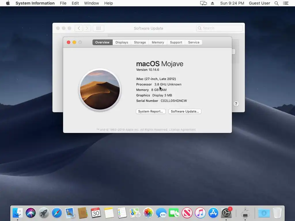Close the About This Mac window
Viewport: 295px width, 221px height.
tap(69, 42)
